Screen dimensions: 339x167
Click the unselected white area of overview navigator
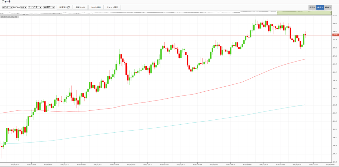click(x=132, y=13)
